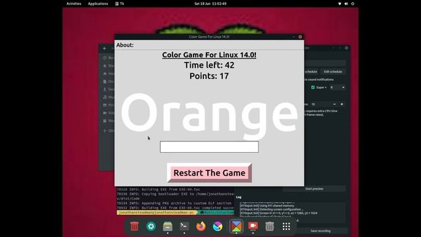Open the screen recorder icon in the dock
The image size is (421, 237).
coord(253,226)
